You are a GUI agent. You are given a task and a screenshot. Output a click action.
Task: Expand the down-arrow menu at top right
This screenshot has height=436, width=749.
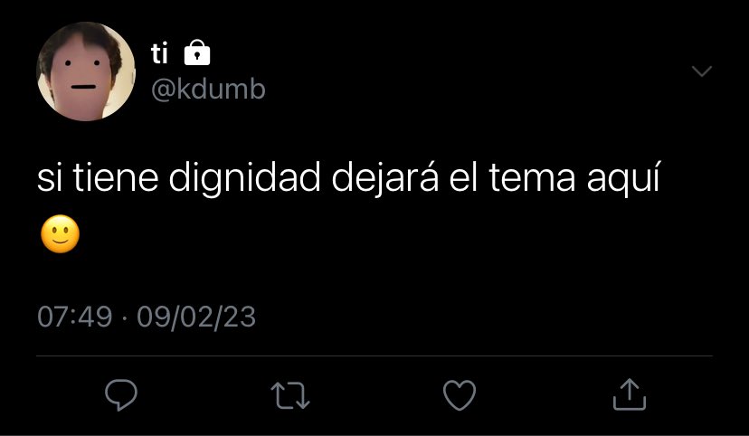(702, 71)
